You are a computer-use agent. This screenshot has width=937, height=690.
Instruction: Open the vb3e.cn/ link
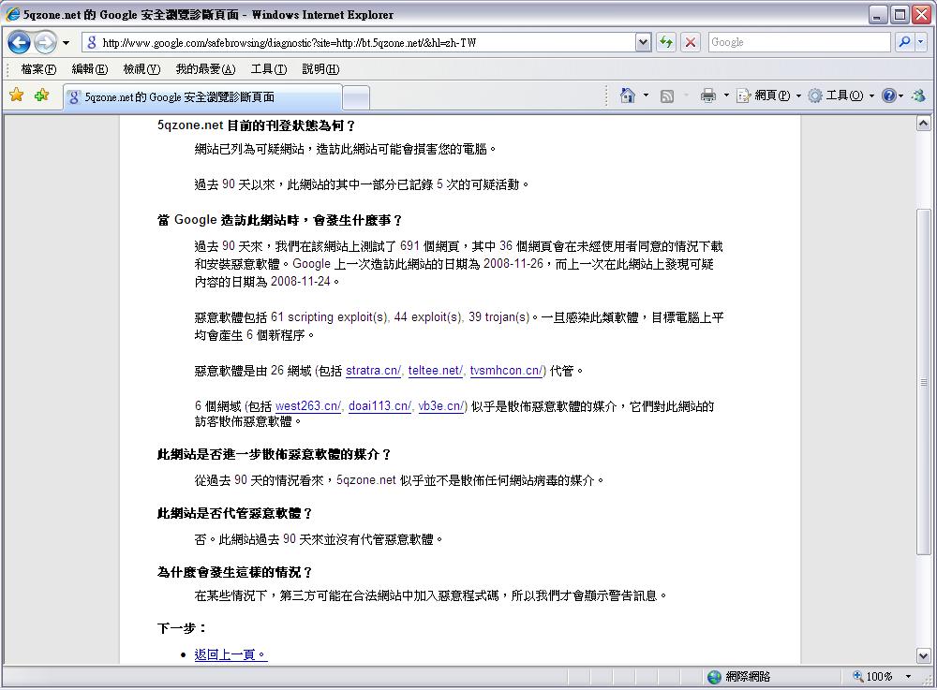coord(441,406)
